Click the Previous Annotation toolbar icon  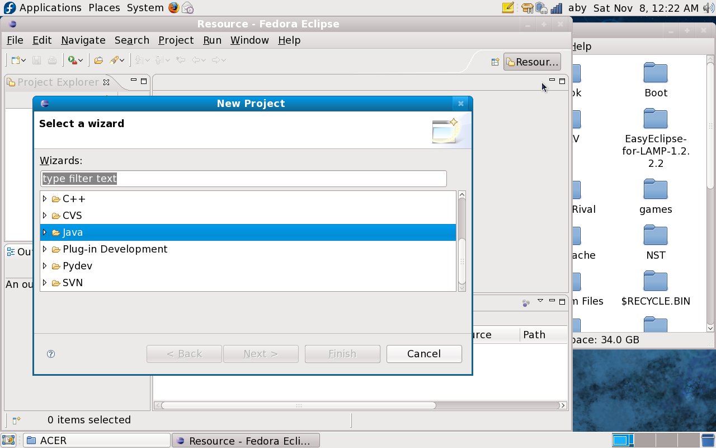click(159, 60)
